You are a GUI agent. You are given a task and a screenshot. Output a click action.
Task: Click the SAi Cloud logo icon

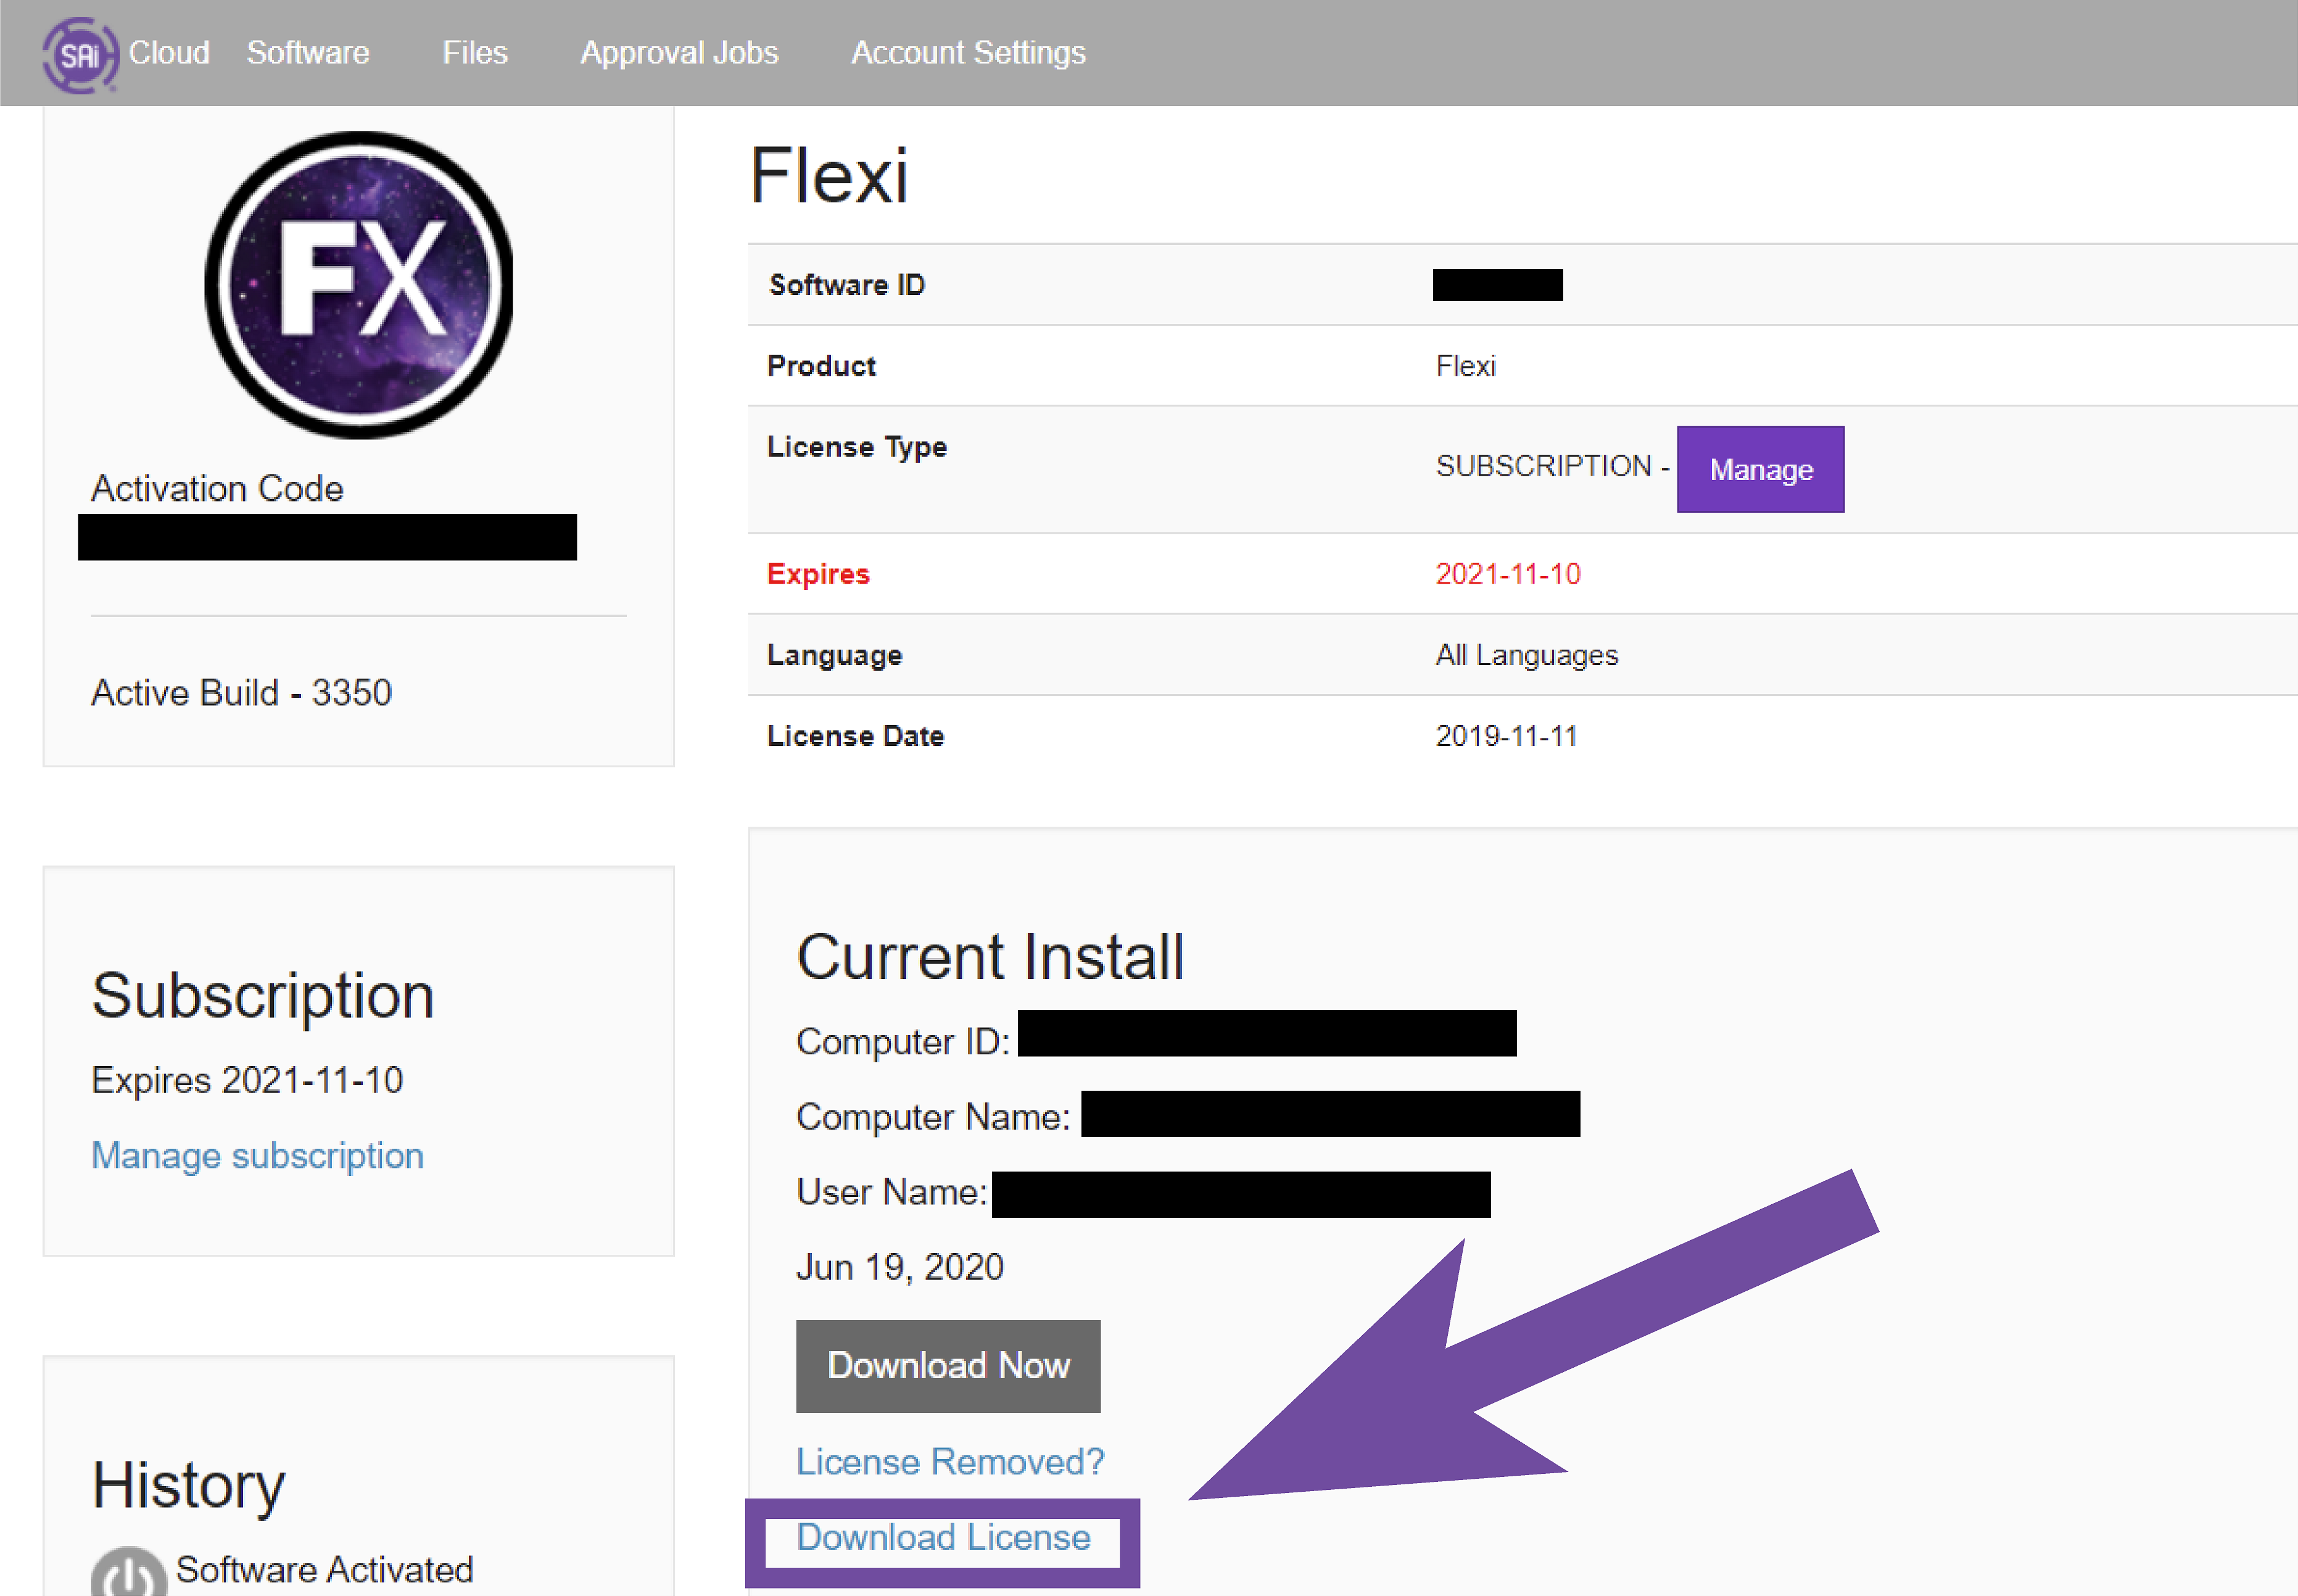click(x=80, y=55)
